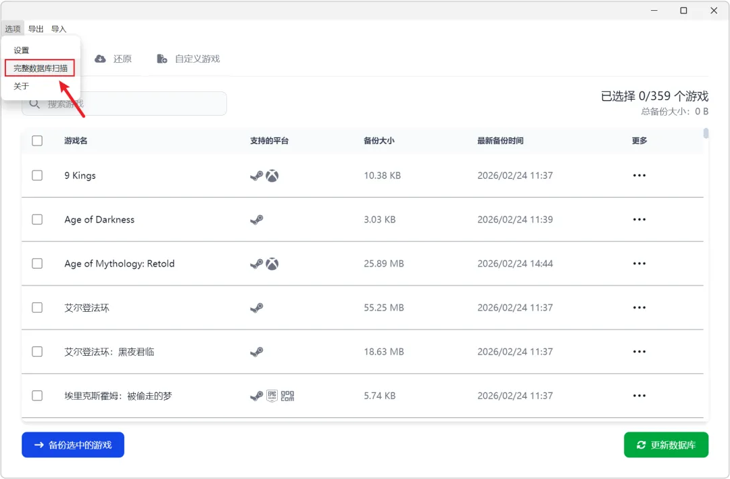Click the game list vertical scrollbar

pyautogui.click(x=706, y=134)
